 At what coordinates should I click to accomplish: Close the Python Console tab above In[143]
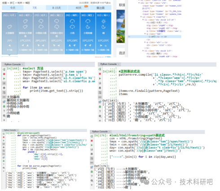pyautogui.click(x=119, y=64)
